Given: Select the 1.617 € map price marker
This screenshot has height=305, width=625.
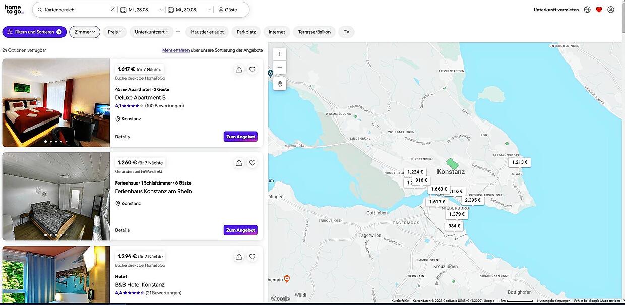Looking at the screenshot, I should tap(436, 202).
